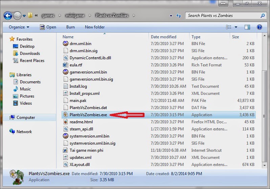Click the folder icon in address bar
The width and height of the screenshot is (270, 189).
click(x=30, y=15)
